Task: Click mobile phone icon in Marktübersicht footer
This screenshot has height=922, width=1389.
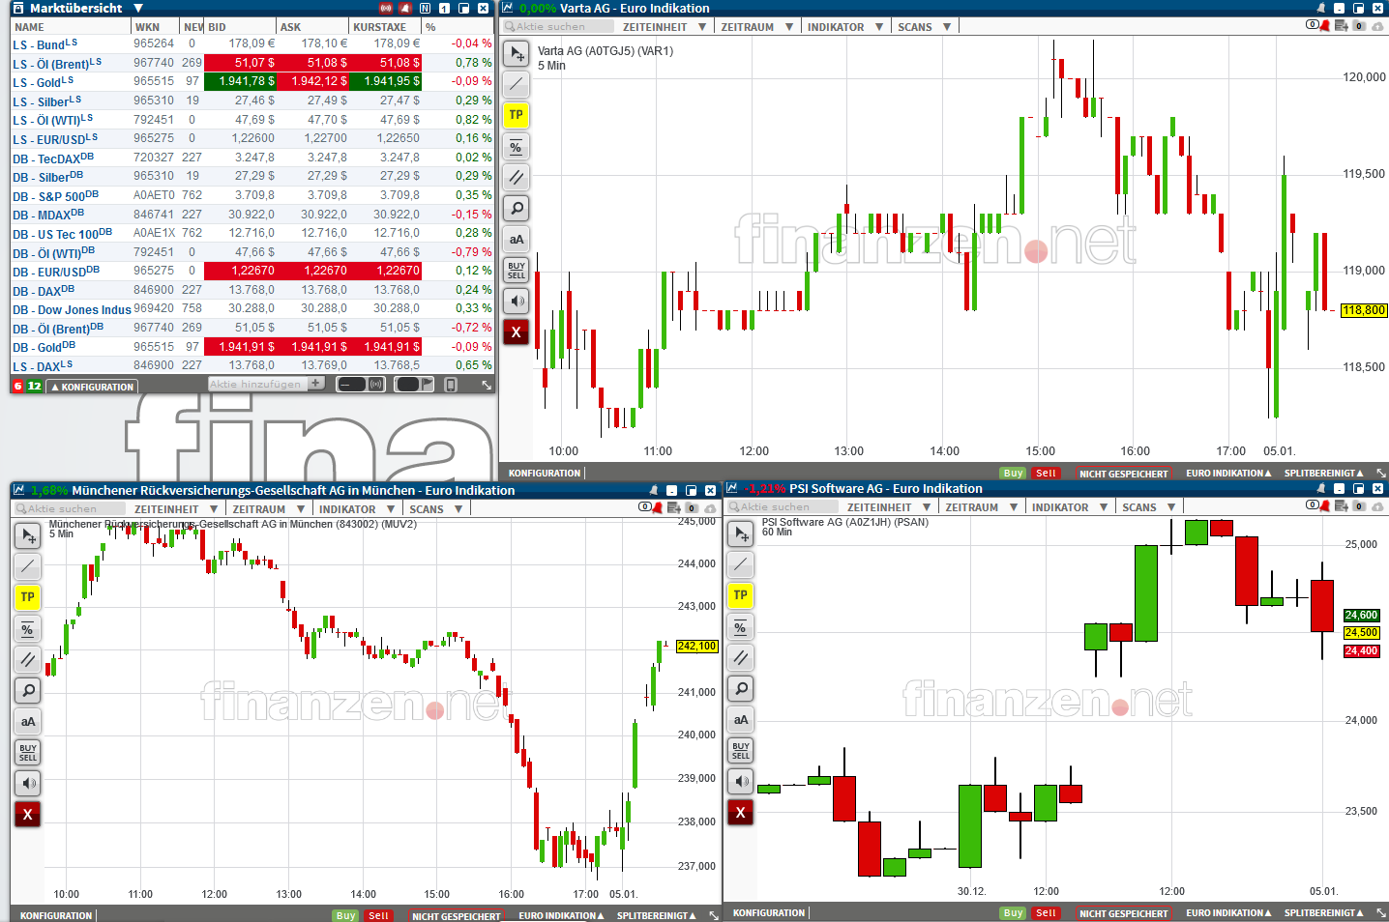Action: tap(450, 385)
